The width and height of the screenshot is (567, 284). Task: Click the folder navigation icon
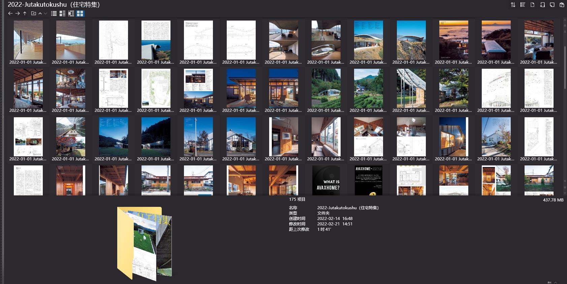pyautogui.click(x=33, y=13)
